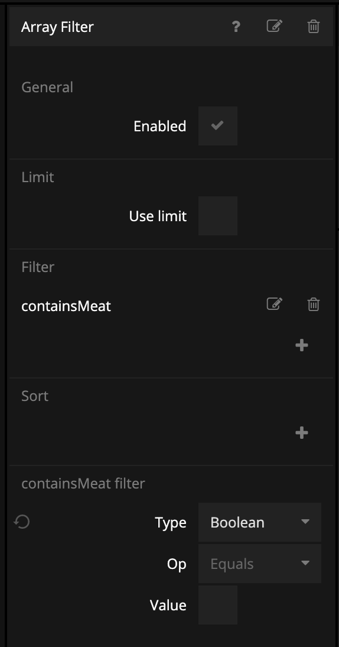The height and width of the screenshot is (647, 339).
Task: Click the containsMeat filter section heading
Action: pos(83,483)
